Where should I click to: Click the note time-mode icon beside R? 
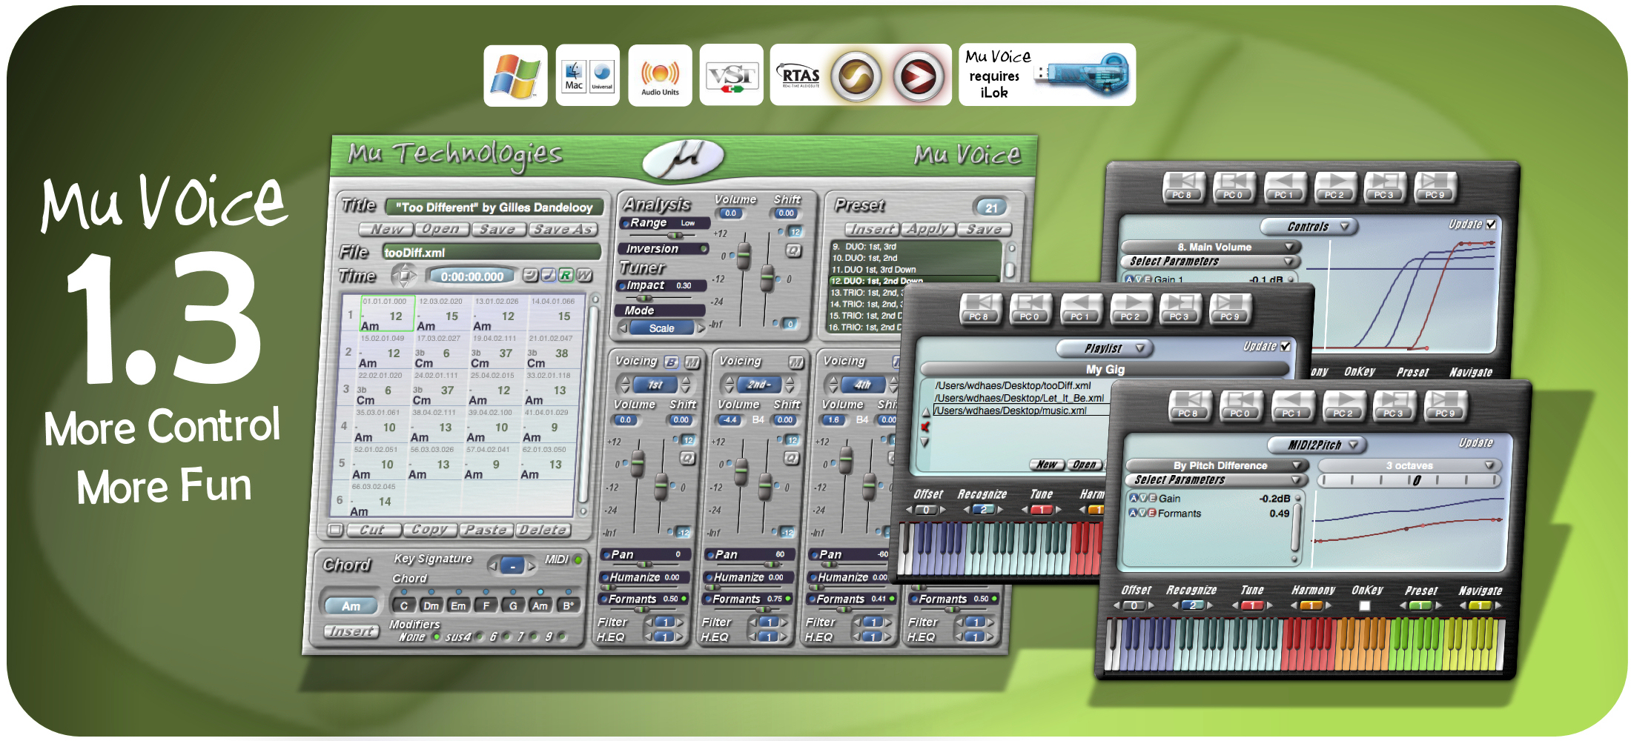548,276
